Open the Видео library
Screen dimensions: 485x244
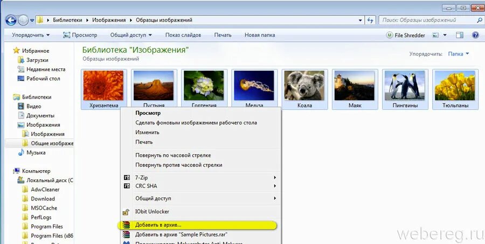point(30,107)
